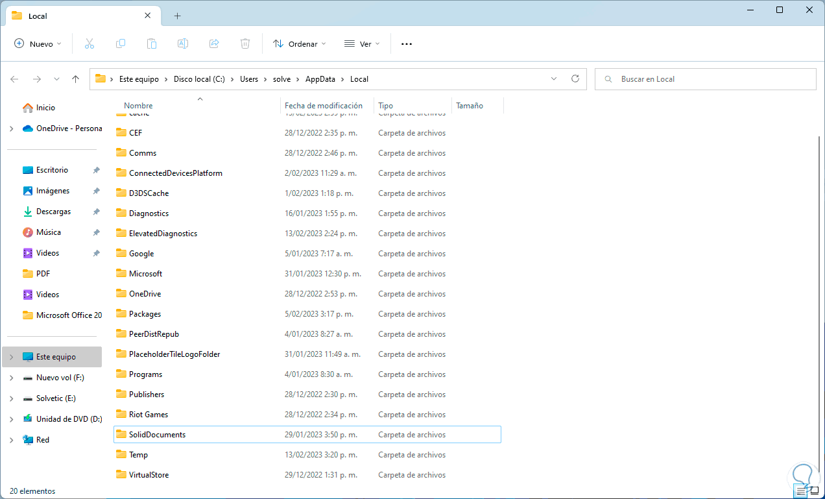The height and width of the screenshot is (499, 825).
Task: Go forward with the right arrow
Action: (x=37, y=79)
